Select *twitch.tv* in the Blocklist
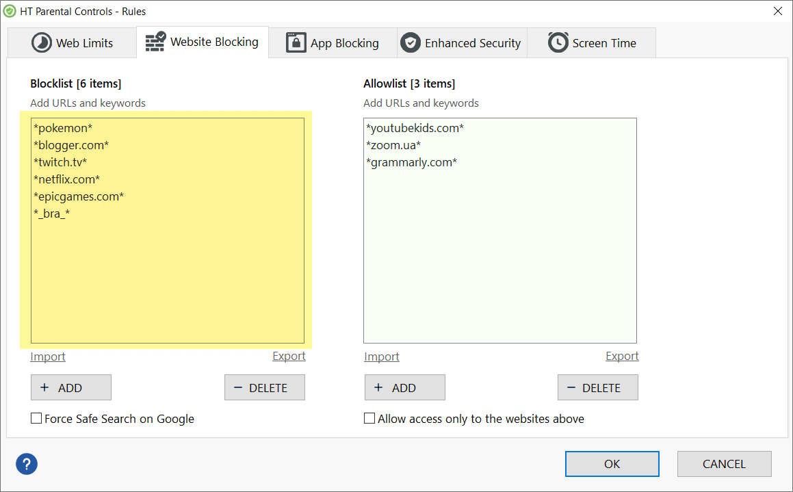 [x=60, y=162]
